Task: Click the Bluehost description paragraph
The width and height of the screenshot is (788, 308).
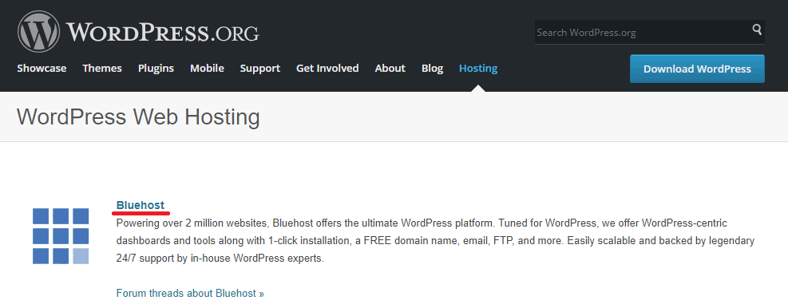Action: (x=435, y=241)
